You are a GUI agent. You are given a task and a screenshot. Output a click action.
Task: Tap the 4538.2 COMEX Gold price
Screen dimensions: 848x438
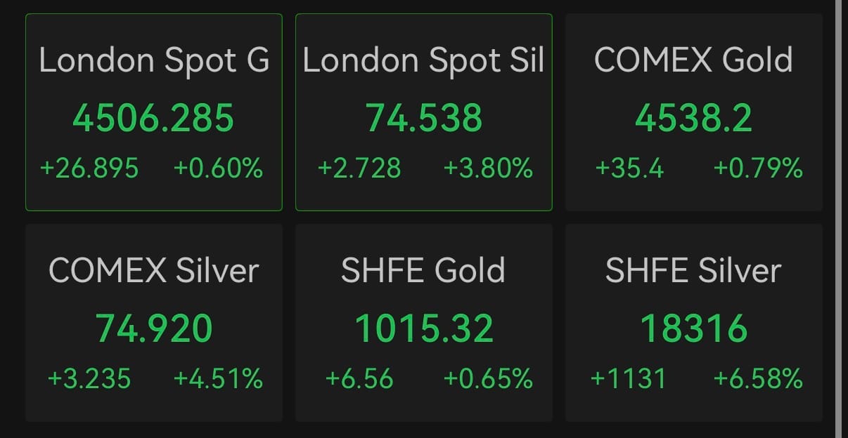point(693,118)
